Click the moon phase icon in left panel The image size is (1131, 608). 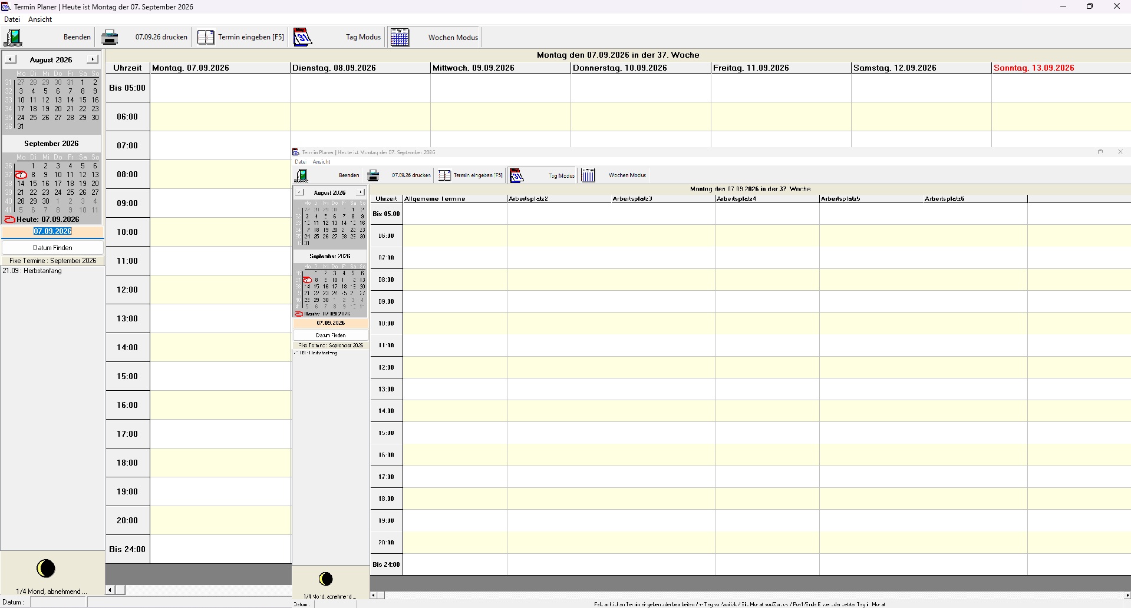46,569
